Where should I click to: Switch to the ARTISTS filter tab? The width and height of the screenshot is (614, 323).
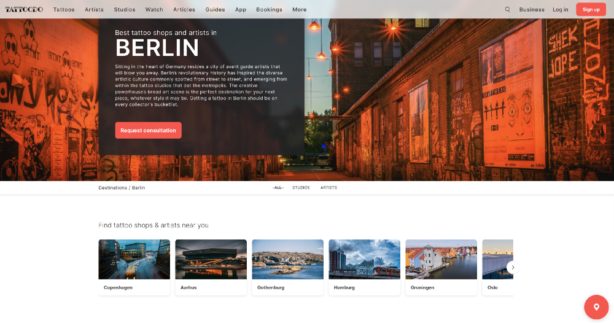click(x=328, y=187)
